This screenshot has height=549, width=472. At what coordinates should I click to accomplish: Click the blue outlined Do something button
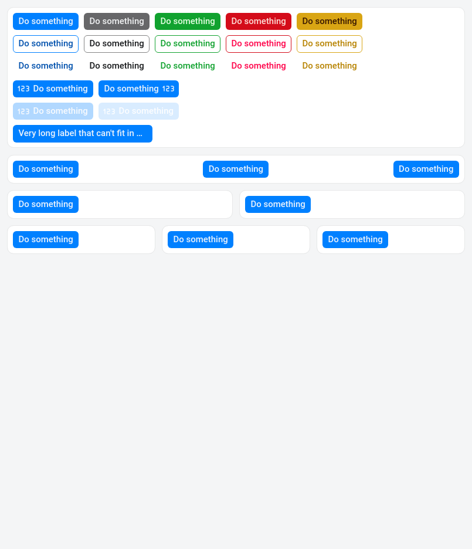pyautogui.click(x=46, y=44)
